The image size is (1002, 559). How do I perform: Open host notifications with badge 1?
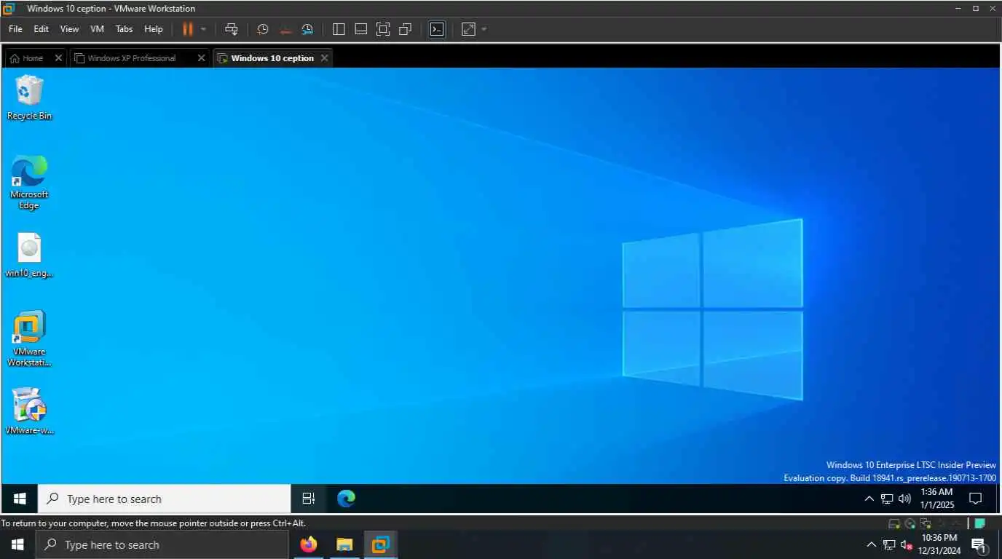tap(979, 544)
